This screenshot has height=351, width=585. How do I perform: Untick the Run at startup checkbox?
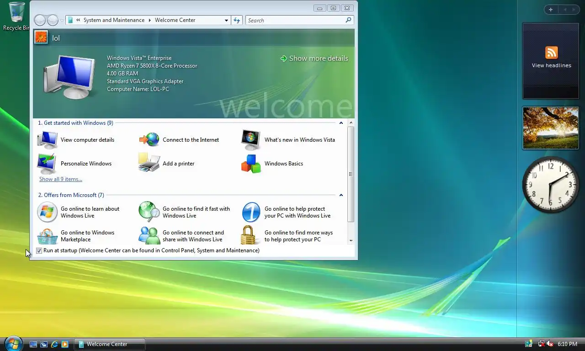[39, 250]
